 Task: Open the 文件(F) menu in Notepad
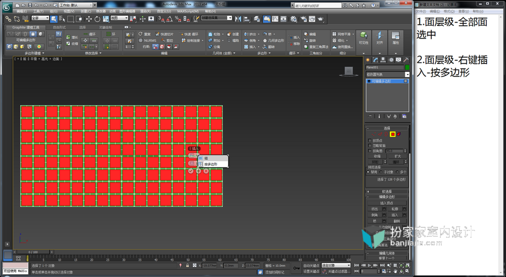tap(421, 11)
